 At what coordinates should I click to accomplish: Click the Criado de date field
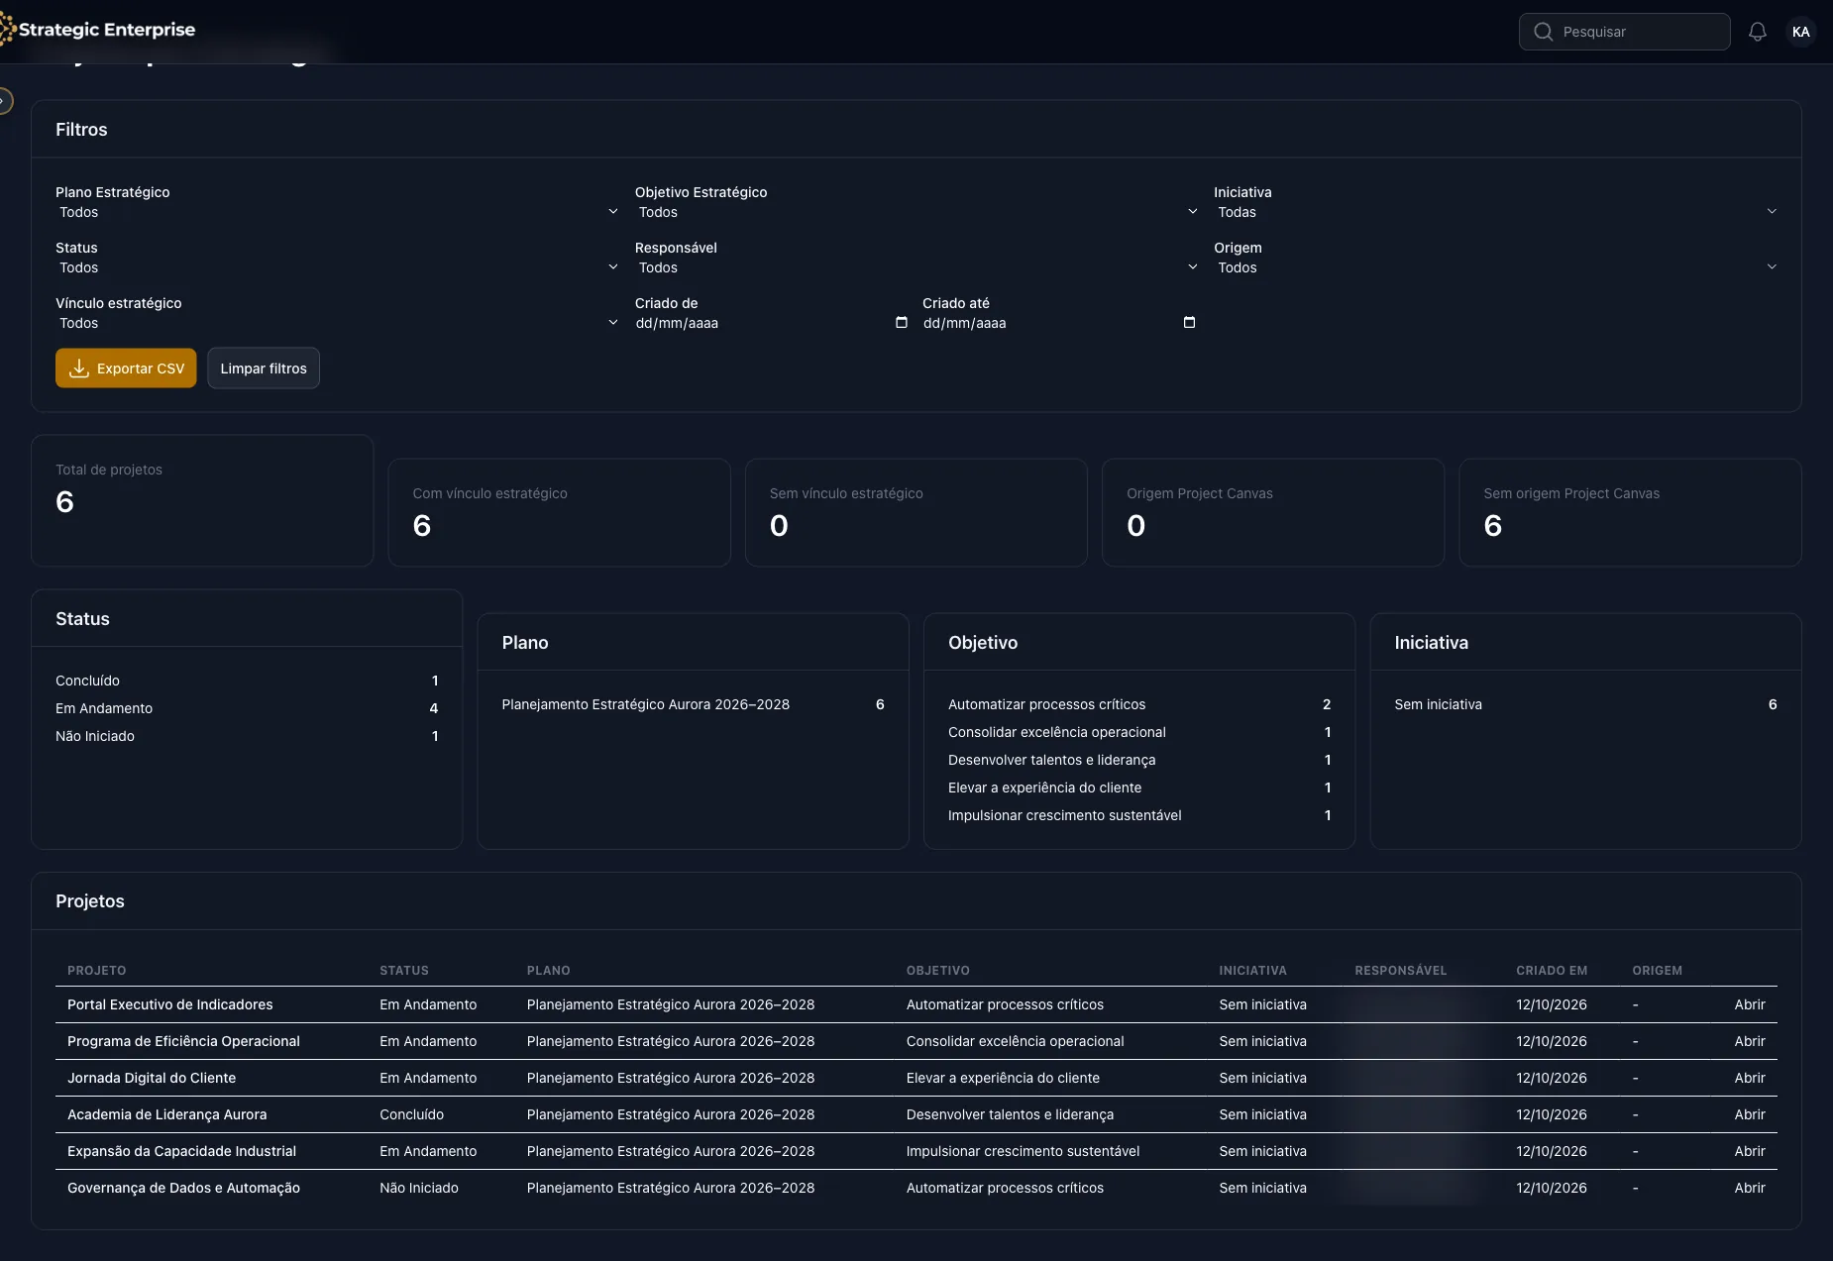(x=772, y=323)
